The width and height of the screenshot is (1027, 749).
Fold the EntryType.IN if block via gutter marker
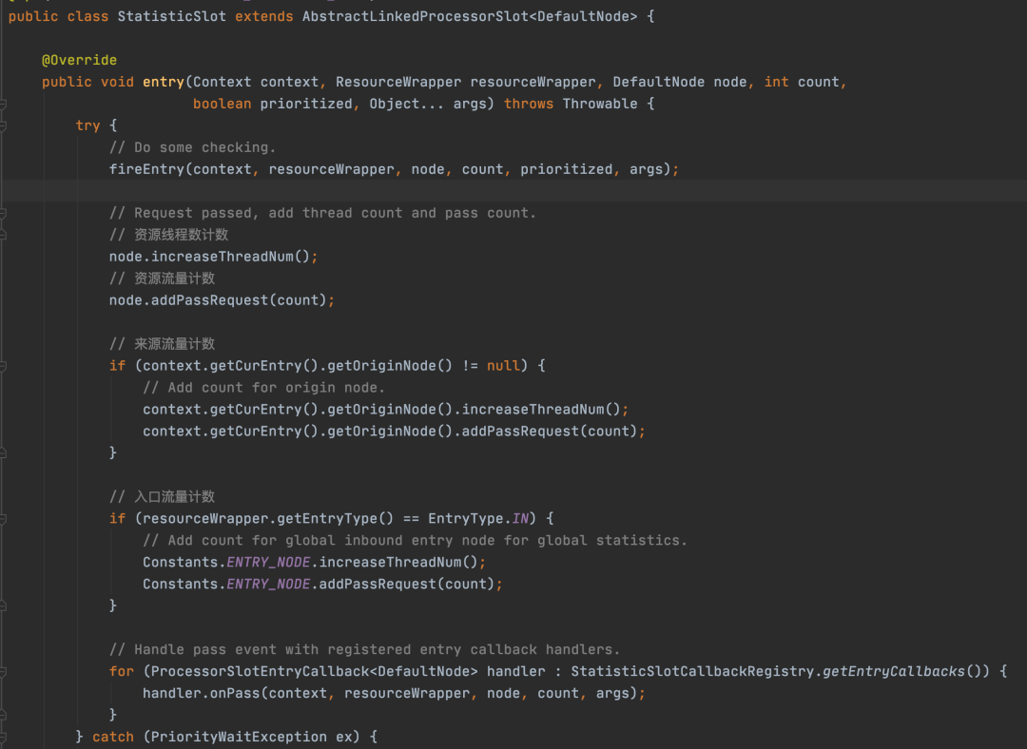[x=3, y=519]
